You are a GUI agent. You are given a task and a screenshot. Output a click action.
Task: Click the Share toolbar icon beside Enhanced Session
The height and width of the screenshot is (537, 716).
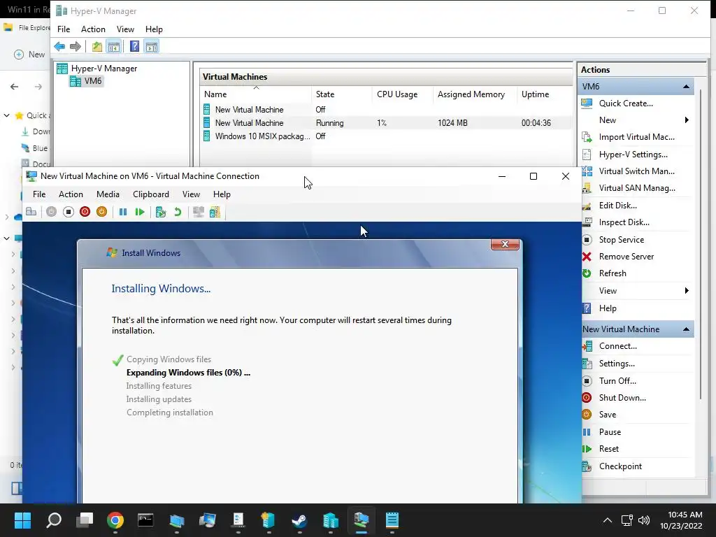pos(215,212)
